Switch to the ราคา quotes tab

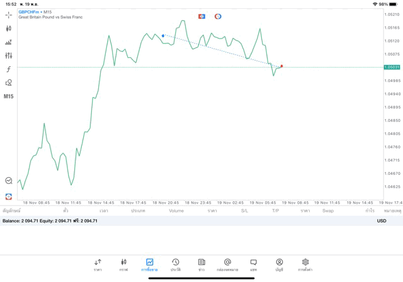[98, 264]
